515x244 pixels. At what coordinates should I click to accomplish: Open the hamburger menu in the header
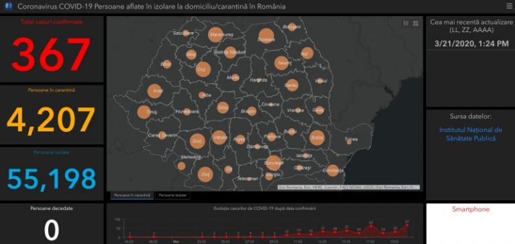tap(509, 6)
